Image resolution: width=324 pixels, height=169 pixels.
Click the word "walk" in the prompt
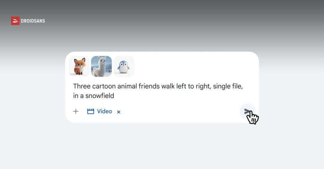tap(169, 86)
